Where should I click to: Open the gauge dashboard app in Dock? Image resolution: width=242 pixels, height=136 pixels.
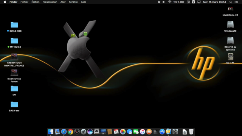coord(77,132)
